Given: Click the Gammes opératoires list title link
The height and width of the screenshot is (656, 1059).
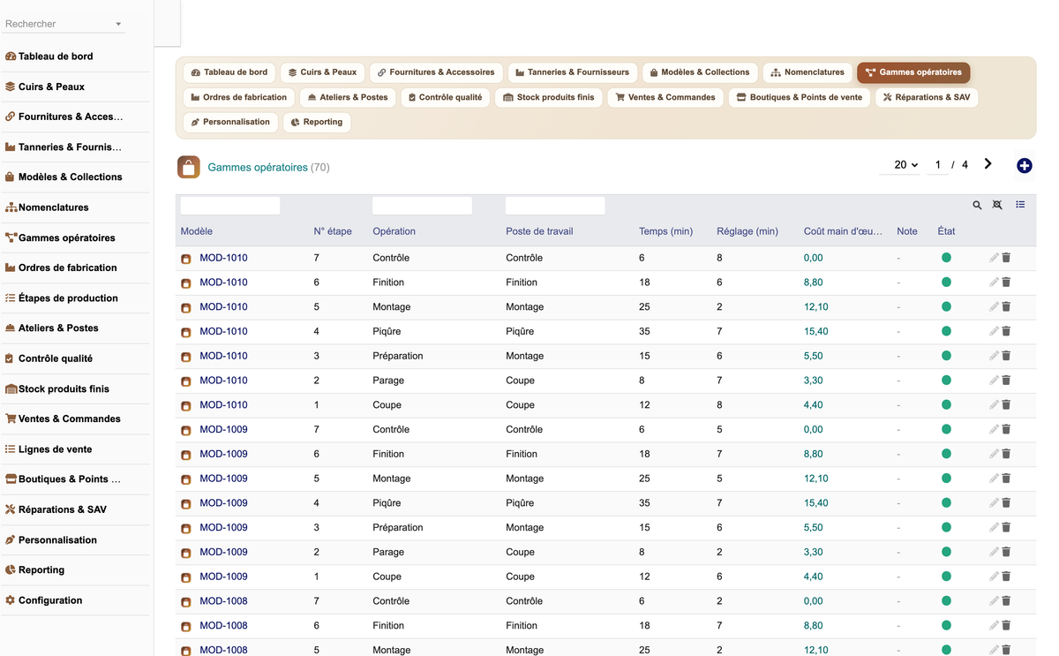Looking at the screenshot, I should coord(258,167).
